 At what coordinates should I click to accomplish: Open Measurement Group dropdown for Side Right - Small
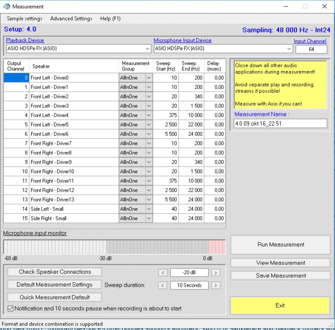click(149, 218)
